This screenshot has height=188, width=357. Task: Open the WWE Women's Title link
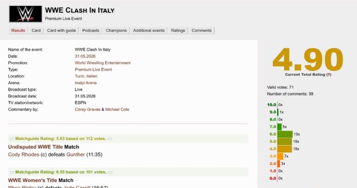(33, 180)
